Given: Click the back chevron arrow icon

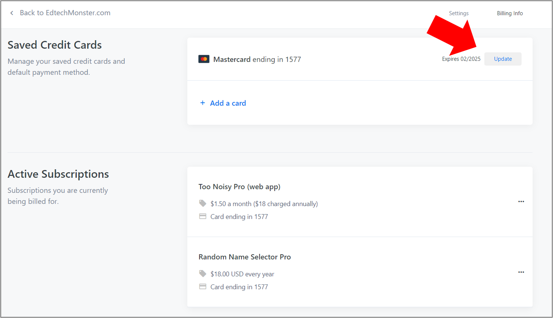Looking at the screenshot, I should pyautogui.click(x=12, y=13).
